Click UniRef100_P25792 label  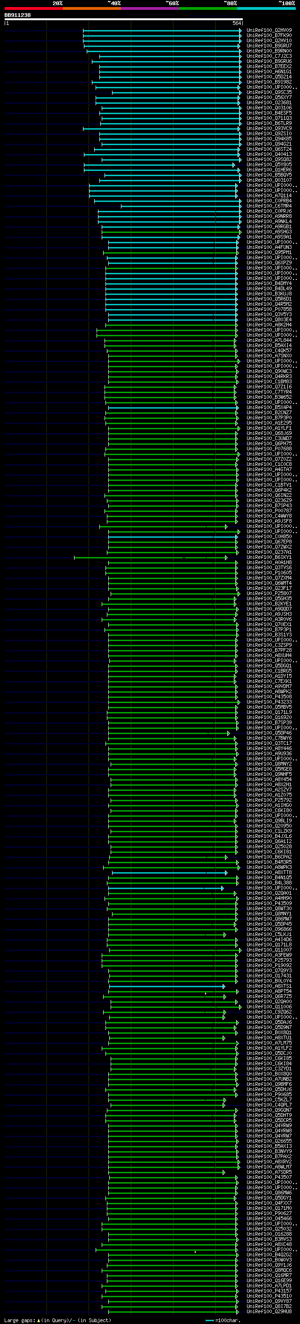[269, 800]
